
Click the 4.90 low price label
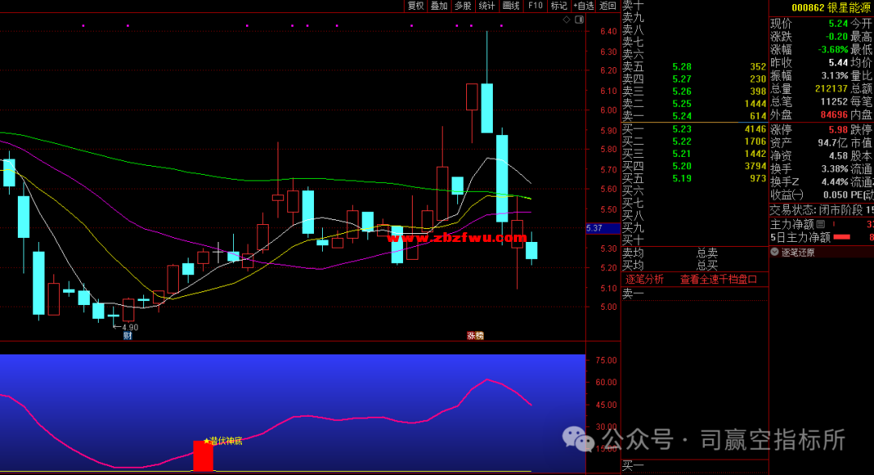click(x=129, y=327)
